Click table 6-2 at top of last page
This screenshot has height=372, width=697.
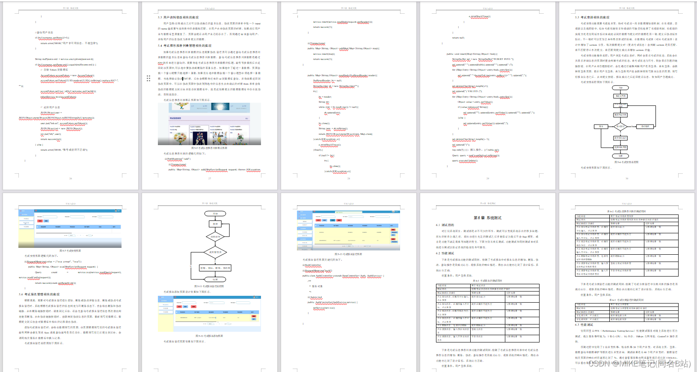tap(626, 245)
